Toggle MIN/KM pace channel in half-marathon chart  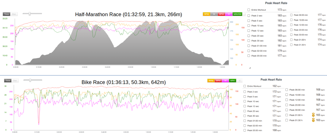pyautogui.click(x=237, y=14)
